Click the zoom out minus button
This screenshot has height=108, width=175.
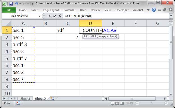pyautogui.click(x=137, y=103)
